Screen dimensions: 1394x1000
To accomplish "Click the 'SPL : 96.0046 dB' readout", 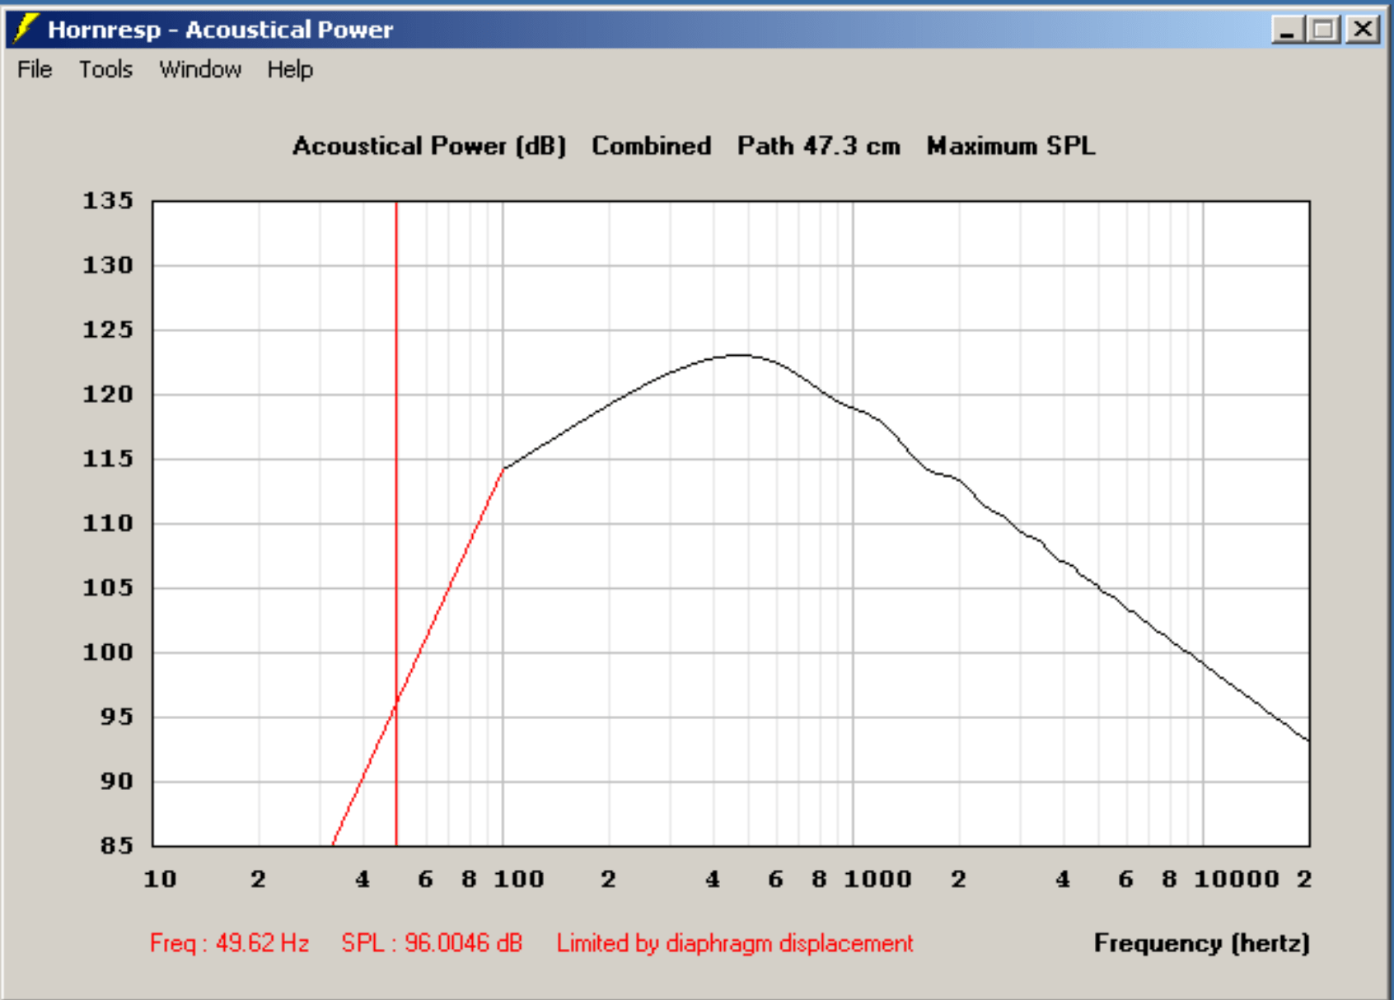I will [432, 942].
